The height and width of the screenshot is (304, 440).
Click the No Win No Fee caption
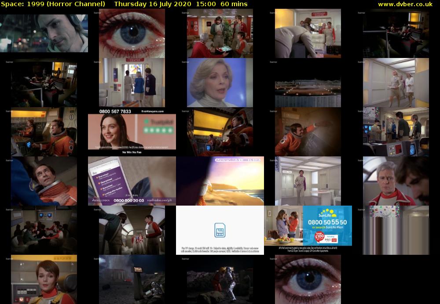[132, 152]
